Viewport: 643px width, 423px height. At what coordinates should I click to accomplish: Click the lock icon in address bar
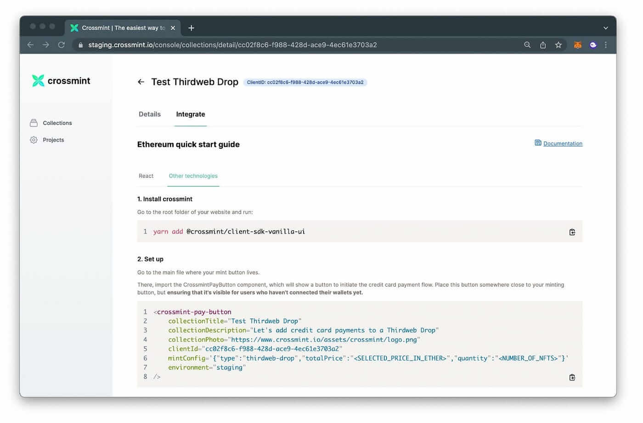click(80, 45)
